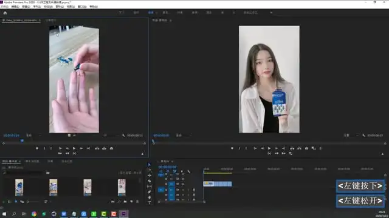Open the last menu in the menu bar
The image size is (389, 218).
(94, 7)
